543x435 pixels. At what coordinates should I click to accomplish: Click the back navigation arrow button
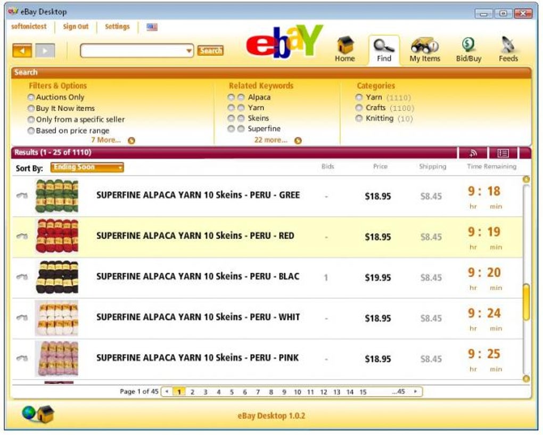point(22,51)
